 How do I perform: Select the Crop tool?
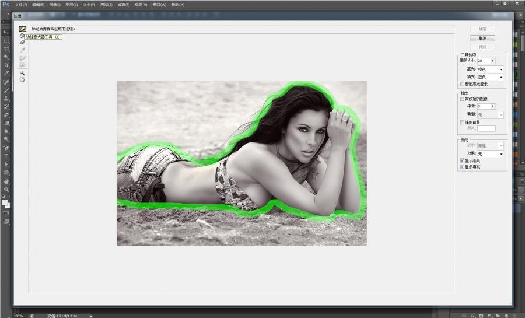point(6,65)
